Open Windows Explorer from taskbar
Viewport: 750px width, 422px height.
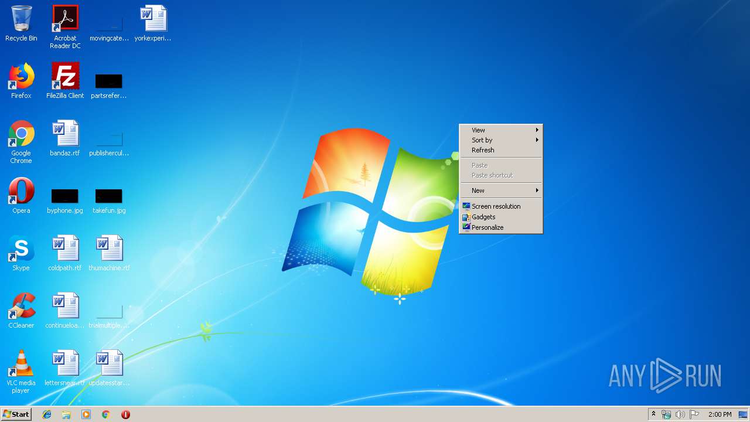tap(66, 414)
